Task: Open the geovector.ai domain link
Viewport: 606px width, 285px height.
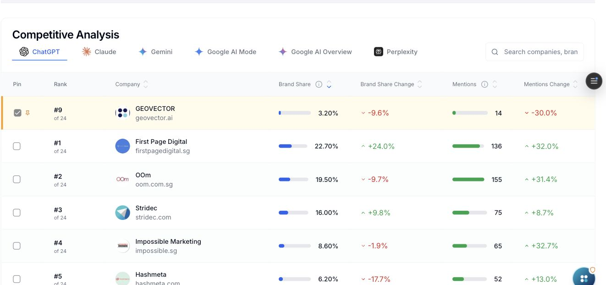Action: [x=154, y=118]
